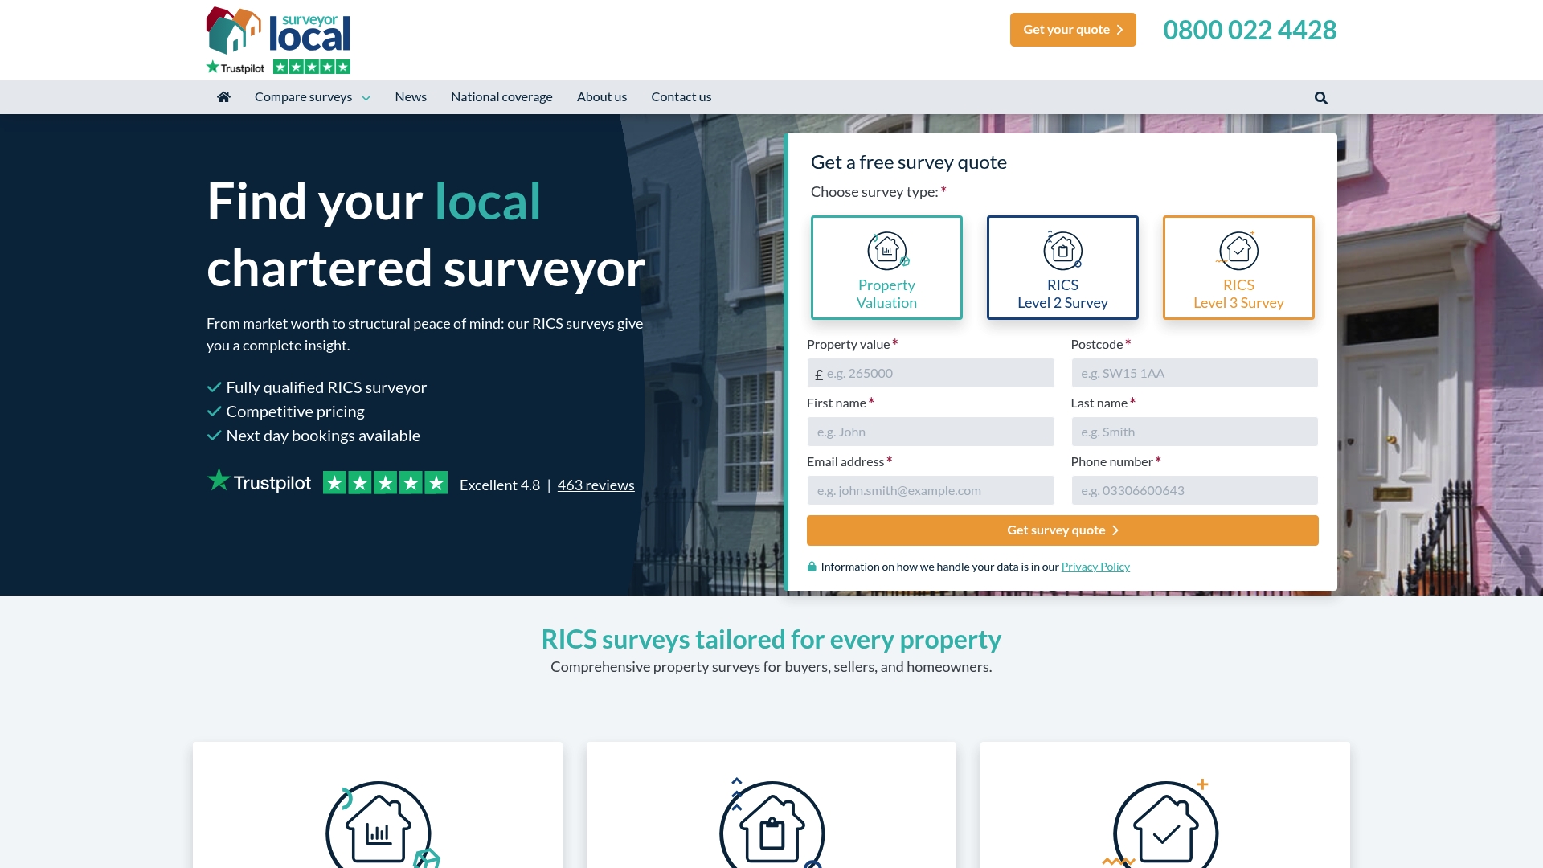Open the Privacy Policy link
Screen dimensions: 1543x868
pos(1095,567)
